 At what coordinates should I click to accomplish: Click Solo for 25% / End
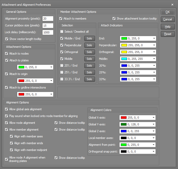pyautogui.click(x=90, y=72)
